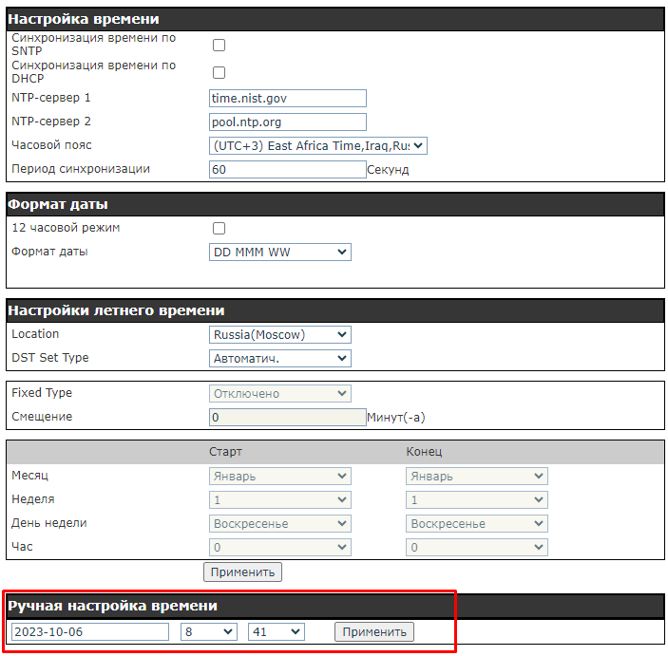Click the Период синхронизации input field
Image resolution: width=668 pixels, height=656 pixels.
pos(287,170)
